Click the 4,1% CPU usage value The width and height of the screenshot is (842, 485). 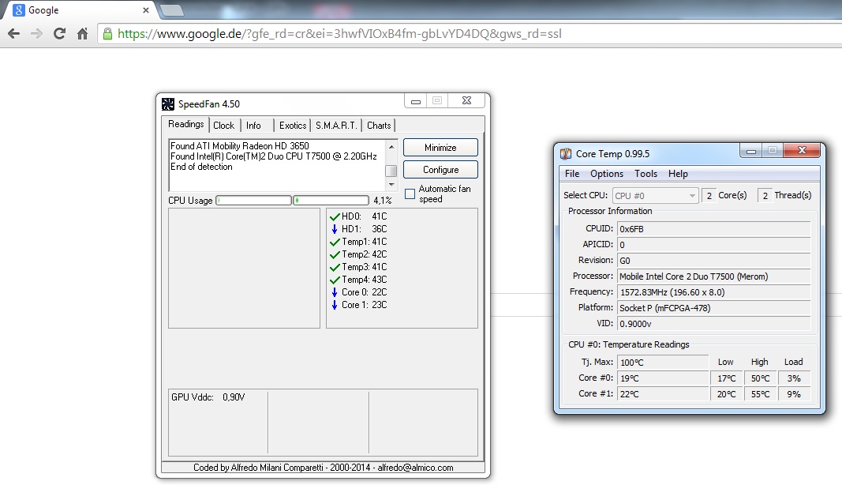383,201
